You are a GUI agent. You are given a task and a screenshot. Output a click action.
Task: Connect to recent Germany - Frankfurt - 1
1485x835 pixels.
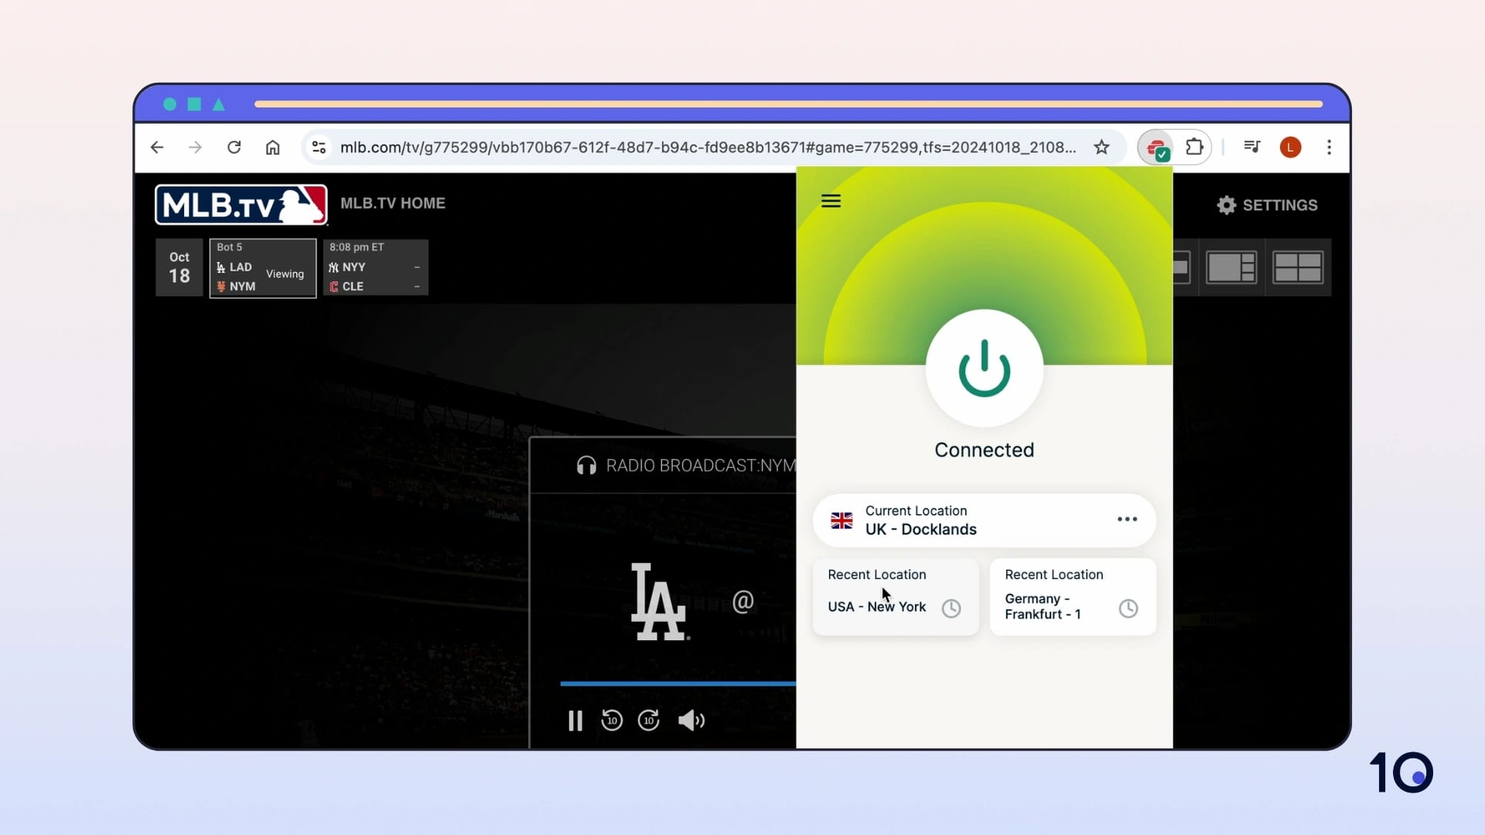pyautogui.click(x=1073, y=597)
